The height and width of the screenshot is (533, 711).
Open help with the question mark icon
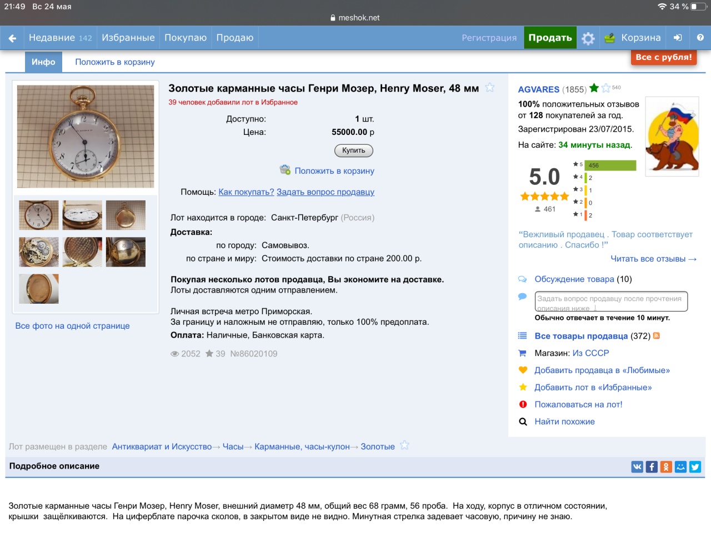[x=700, y=38]
